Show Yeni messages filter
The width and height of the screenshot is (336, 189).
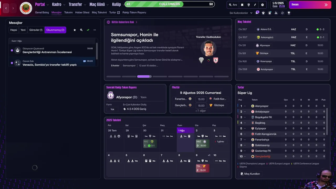click(23, 30)
